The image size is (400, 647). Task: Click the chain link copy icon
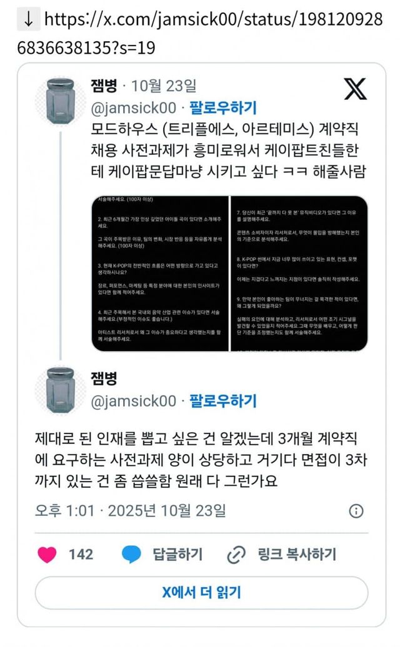coord(236,554)
